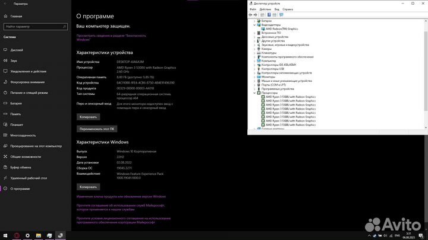Screen dimensions: 428x240
Task: Select Other devices (Другие устройства) category
Action: point(273,41)
